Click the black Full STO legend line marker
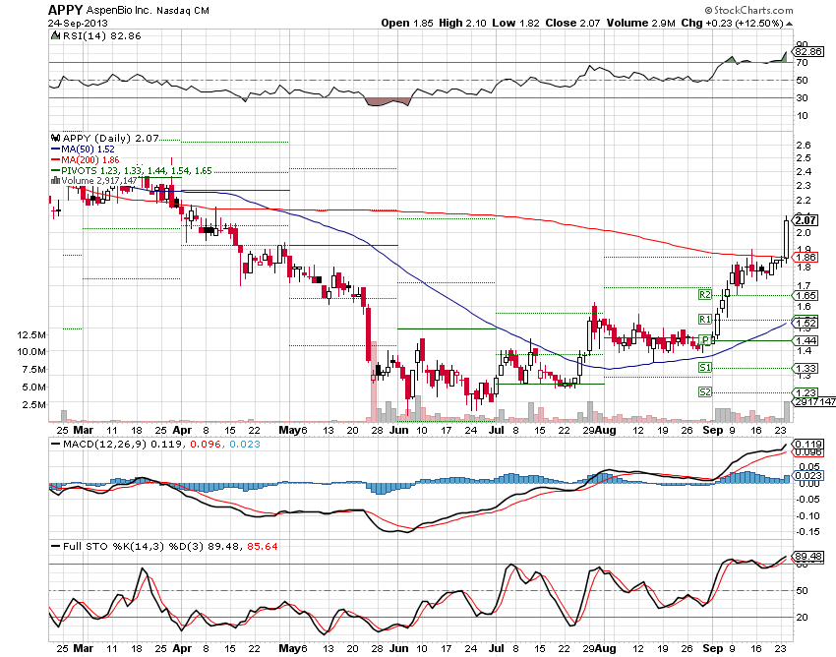This screenshot has height=657, width=836. click(x=55, y=546)
